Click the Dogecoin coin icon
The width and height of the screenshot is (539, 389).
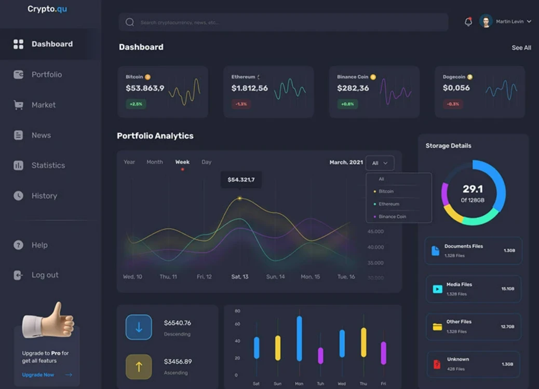470,77
